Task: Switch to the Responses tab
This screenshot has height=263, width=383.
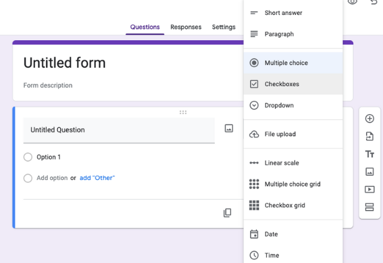Action: pos(186,27)
